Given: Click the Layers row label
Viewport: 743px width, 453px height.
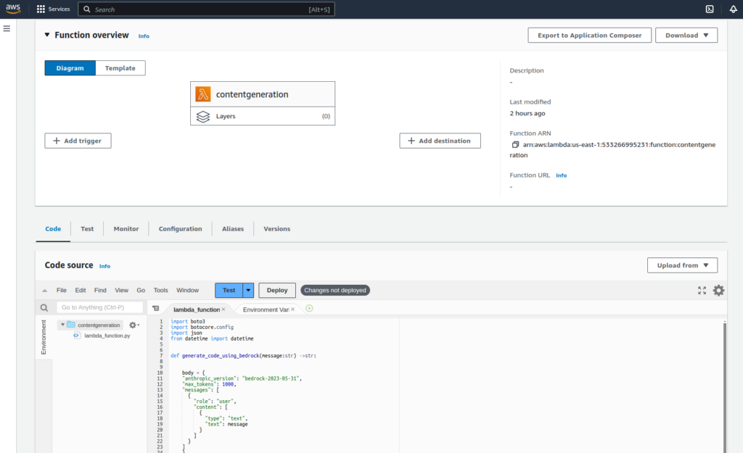Looking at the screenshot, I should [226, 116].
